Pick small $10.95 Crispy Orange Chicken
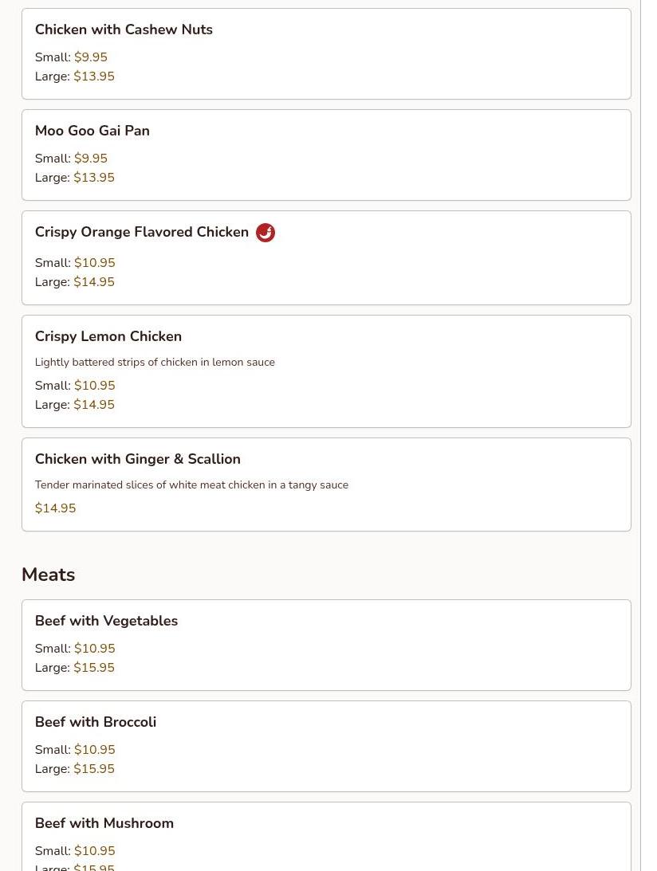The width and height of the screenshot is (657, 871). (75, 262)
